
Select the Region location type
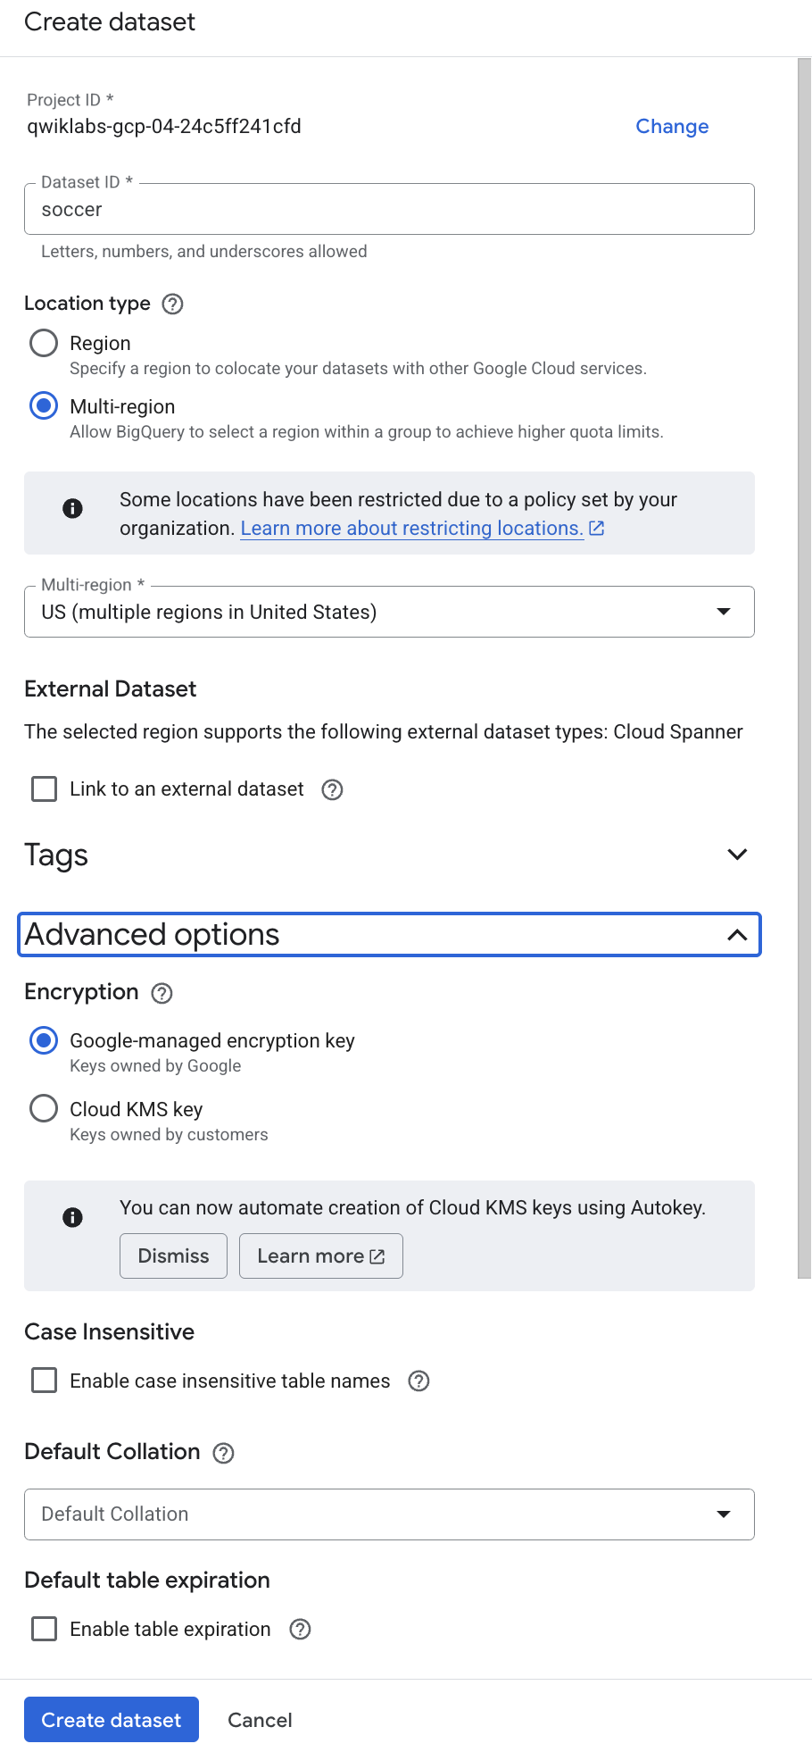tap(44, 344)
